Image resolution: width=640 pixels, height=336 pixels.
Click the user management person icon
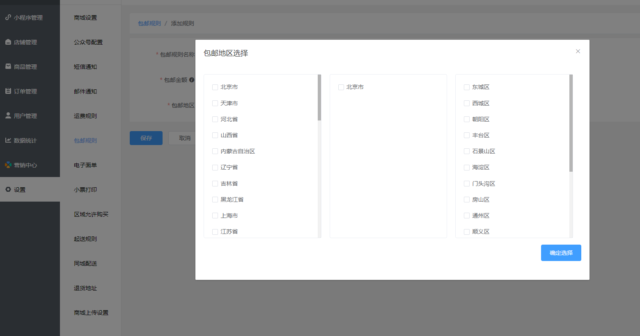[8, 116]
